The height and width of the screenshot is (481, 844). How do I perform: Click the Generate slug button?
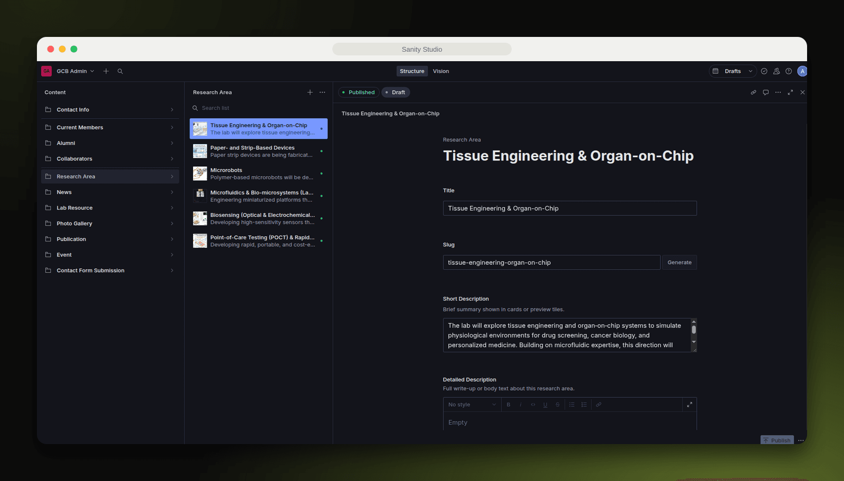(679, 262)
